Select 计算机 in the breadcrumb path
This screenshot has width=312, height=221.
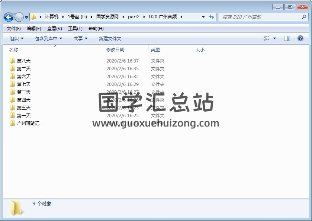[52, 17]
